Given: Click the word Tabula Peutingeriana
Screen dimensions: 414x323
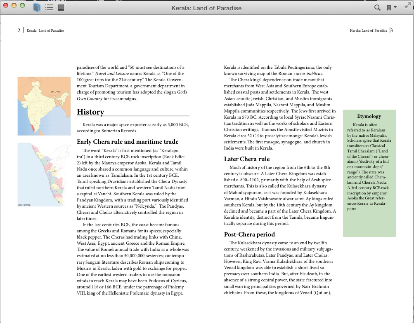Looking at the screenshot, I should click(294, 68).
